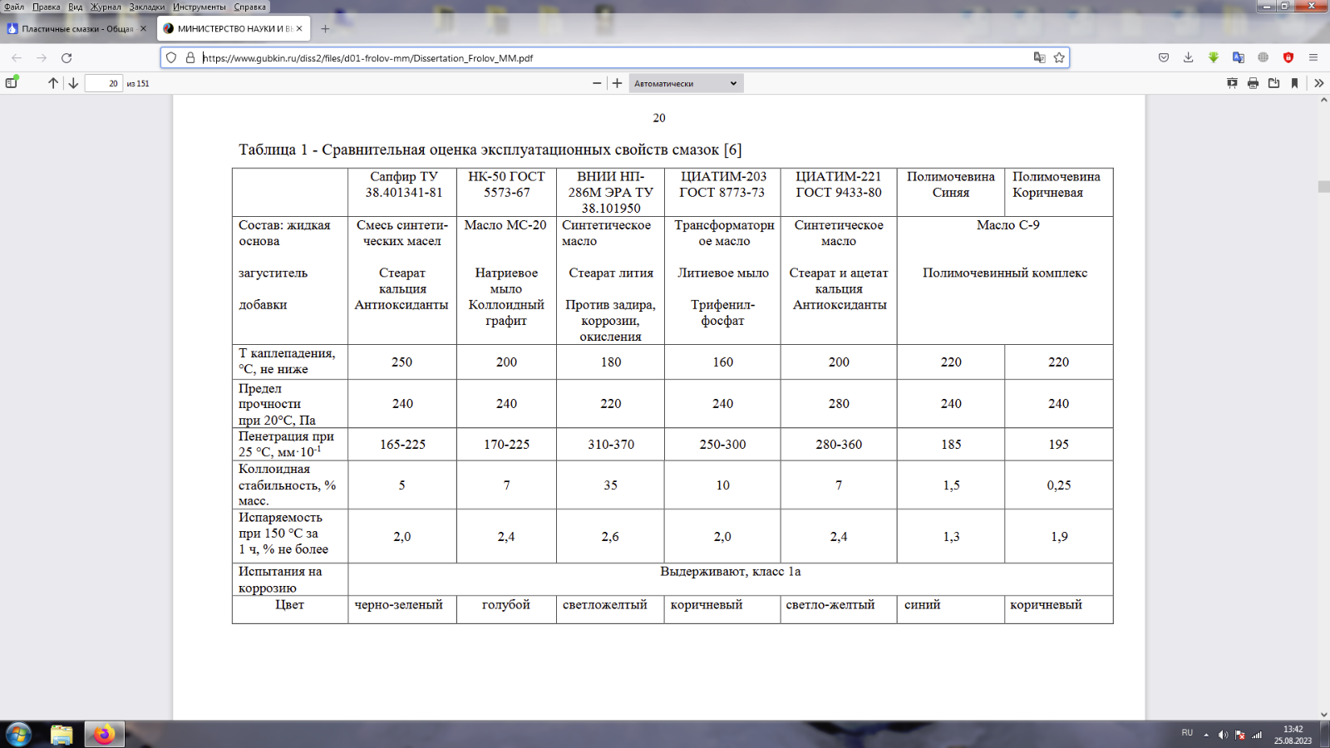
Task: Click Полимочевинный комплекс cell text
Action: [x=1005, y=273]
